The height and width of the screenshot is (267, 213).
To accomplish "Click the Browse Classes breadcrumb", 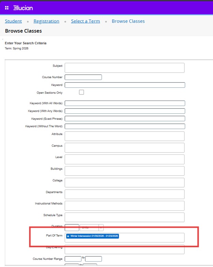I will tap(128, 21).
